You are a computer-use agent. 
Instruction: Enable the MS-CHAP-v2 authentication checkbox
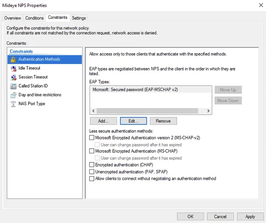tap(92, 138)
